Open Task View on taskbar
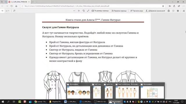Screen dimensions: 186x104 tap(14, 102)
